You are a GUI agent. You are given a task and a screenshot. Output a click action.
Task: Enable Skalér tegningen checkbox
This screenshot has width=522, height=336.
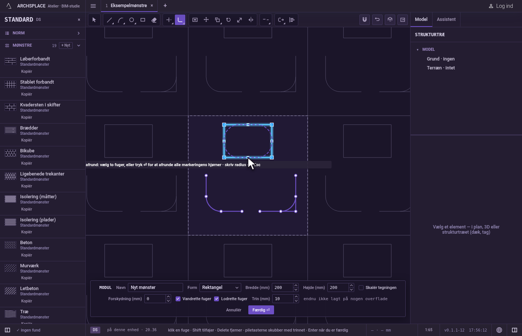point(361,287)
